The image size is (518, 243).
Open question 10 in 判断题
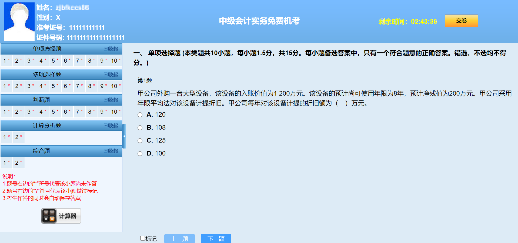pyautogui.click(x=115, y=112)
